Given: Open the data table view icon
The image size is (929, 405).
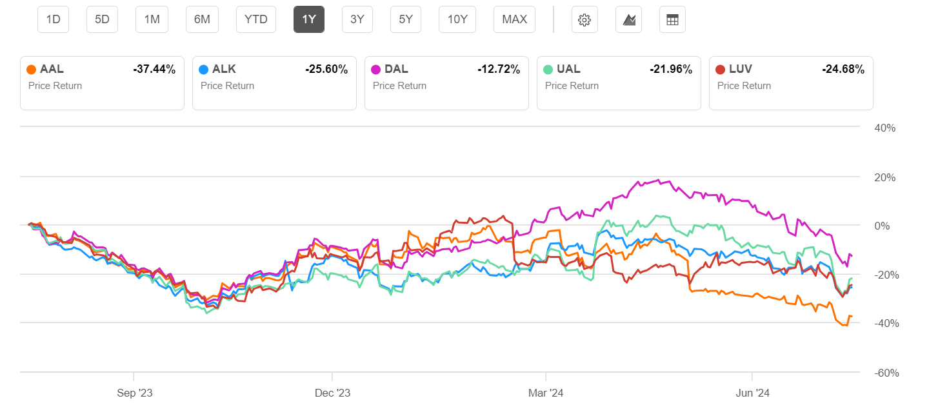Looking at the screenshot, I should [x=672, y=19].
